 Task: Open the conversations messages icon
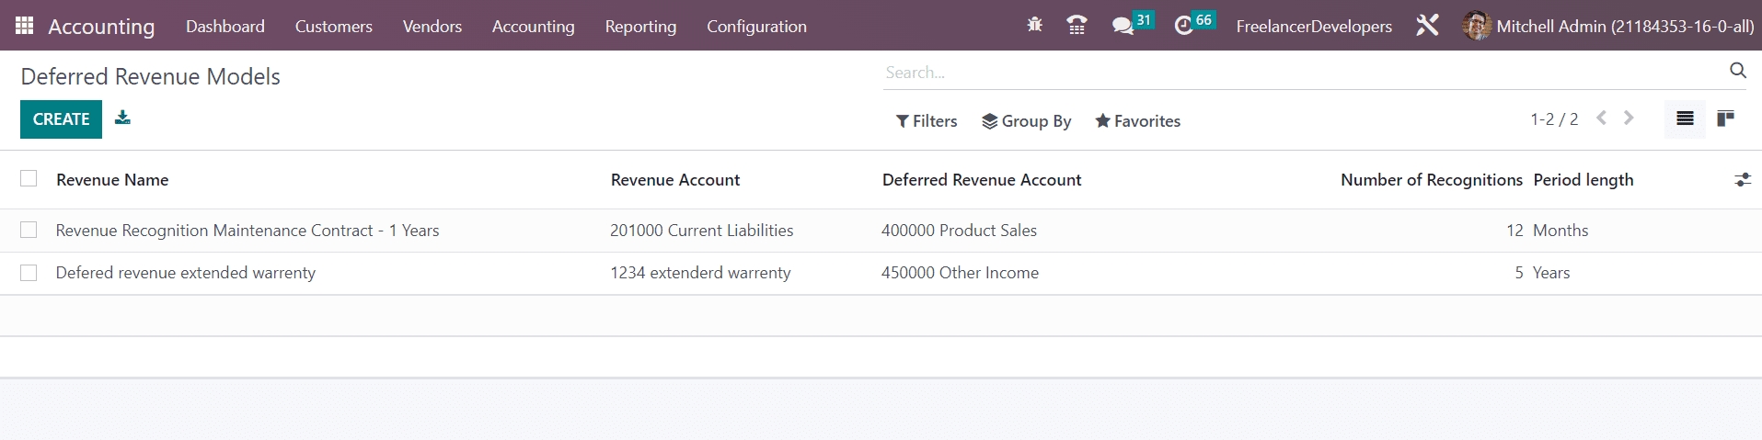(x=1123, y=26)
